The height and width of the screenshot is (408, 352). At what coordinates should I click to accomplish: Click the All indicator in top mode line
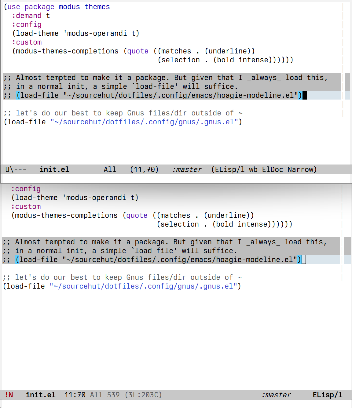(x=110, y=169)
